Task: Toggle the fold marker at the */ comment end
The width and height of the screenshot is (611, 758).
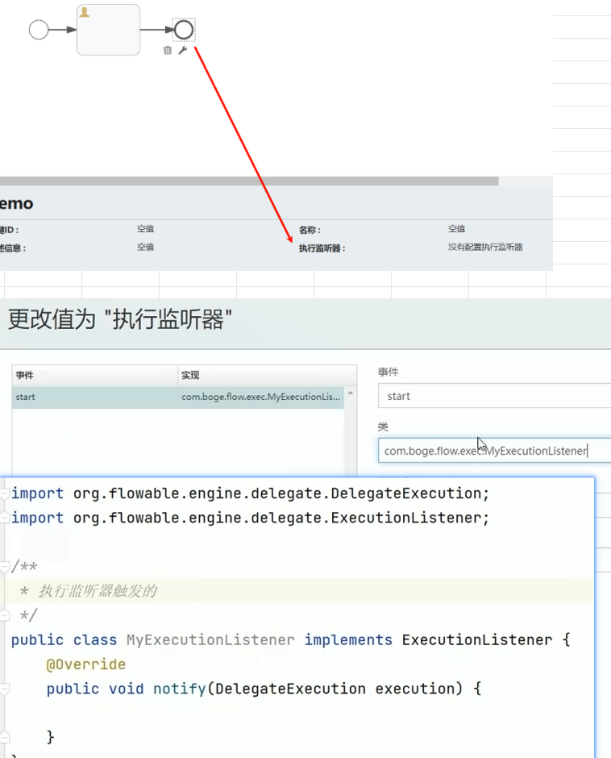Action: pos(4,615)
